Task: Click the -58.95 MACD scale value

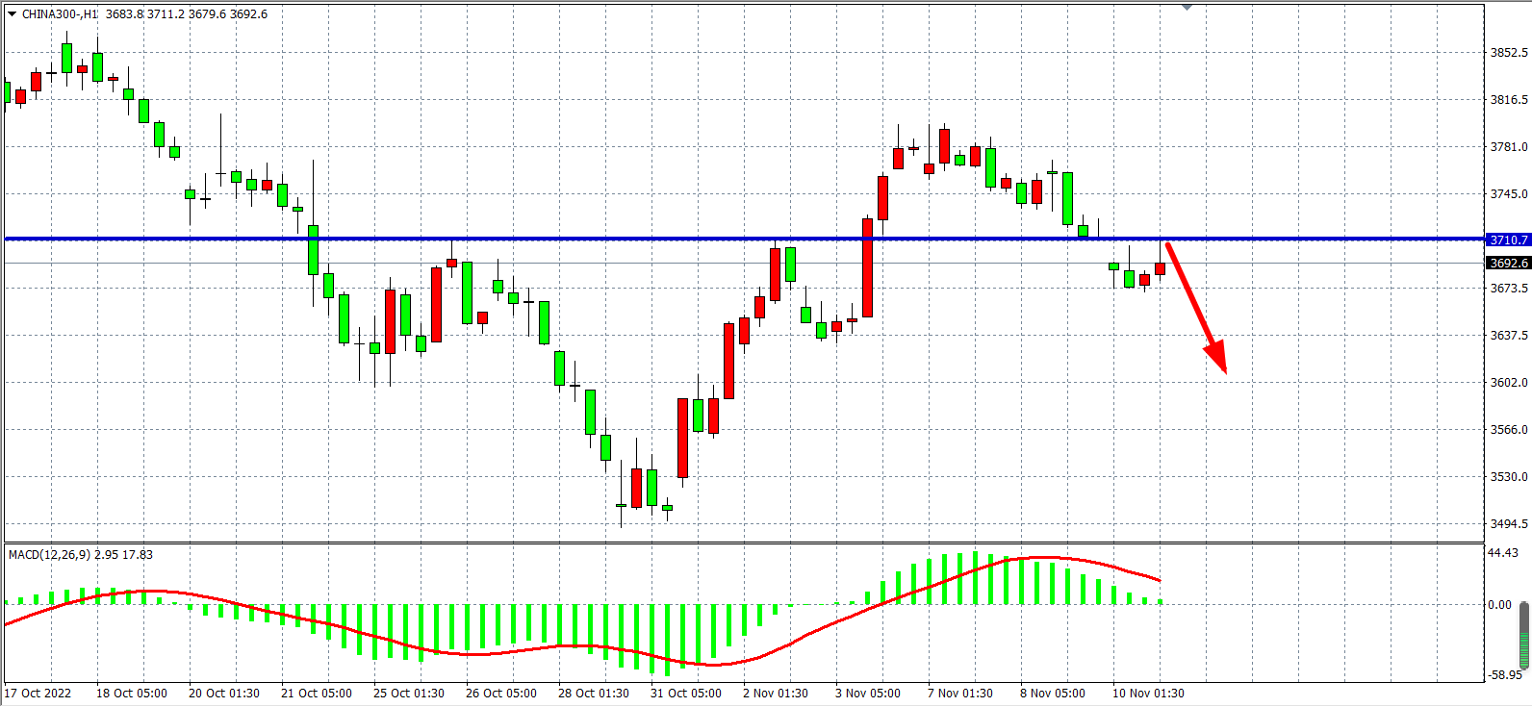Action: click(x=1504, y=675)
